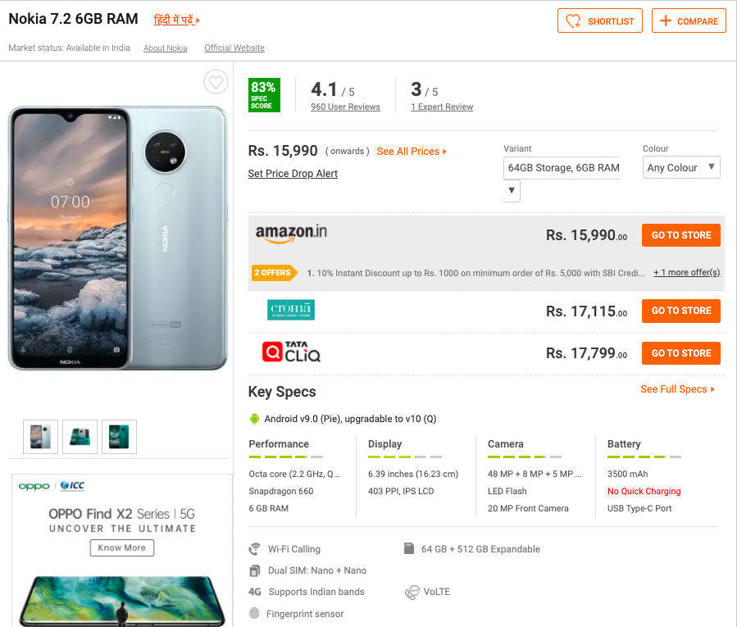This screenshot has width=737, height=627.
Task: Expand the '+1 more offer(s)' link
Action: [686, 272]
